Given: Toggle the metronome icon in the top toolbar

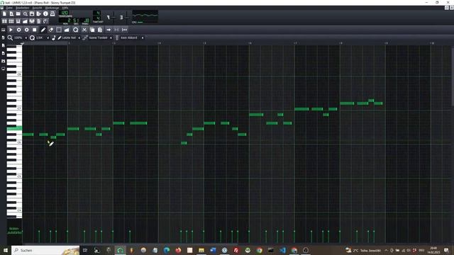Looking at the screenshot, I should click(52, 13).
